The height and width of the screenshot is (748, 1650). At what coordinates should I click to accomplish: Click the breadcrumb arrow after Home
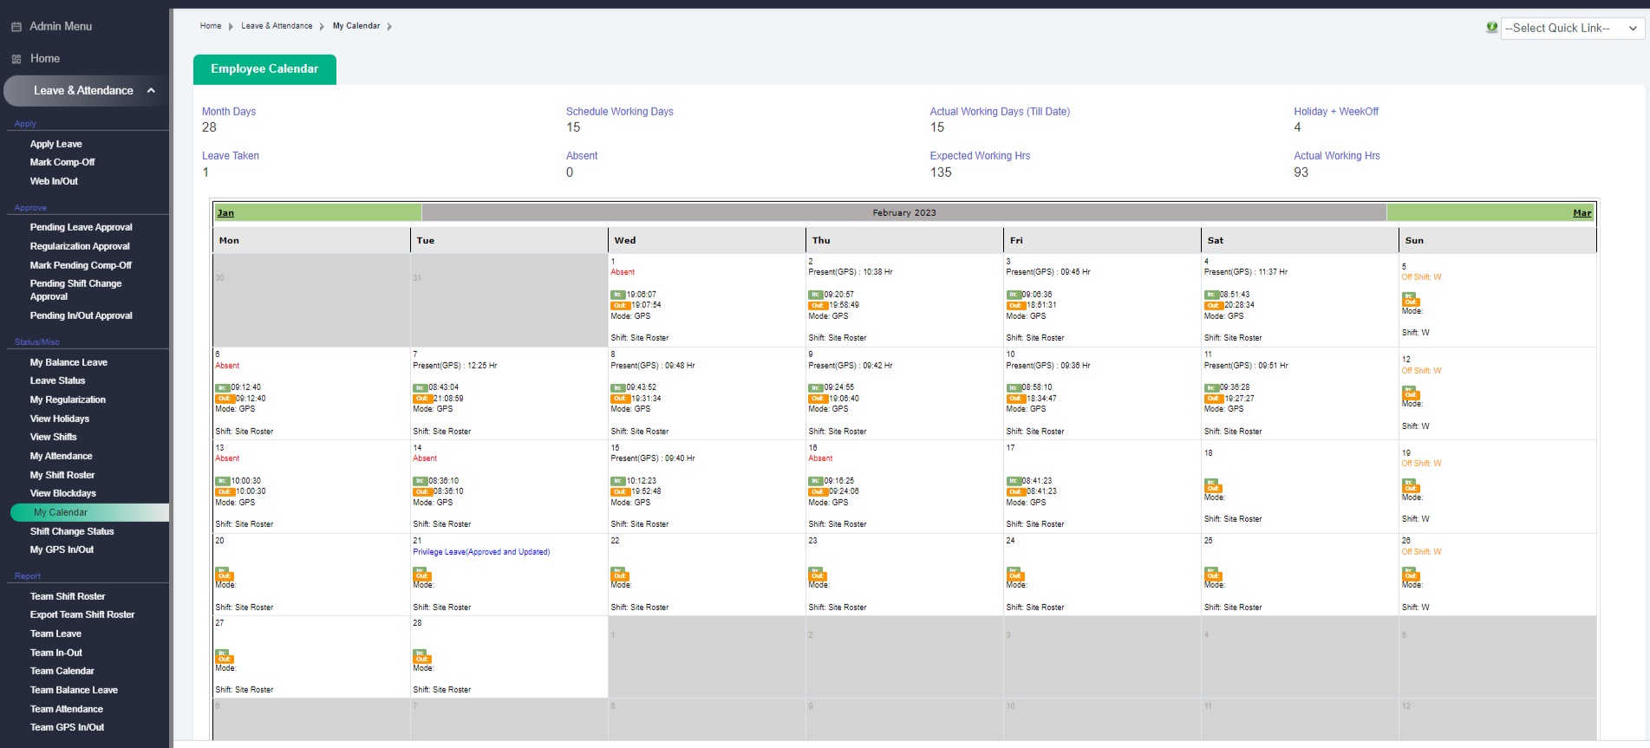click(231, 27)
